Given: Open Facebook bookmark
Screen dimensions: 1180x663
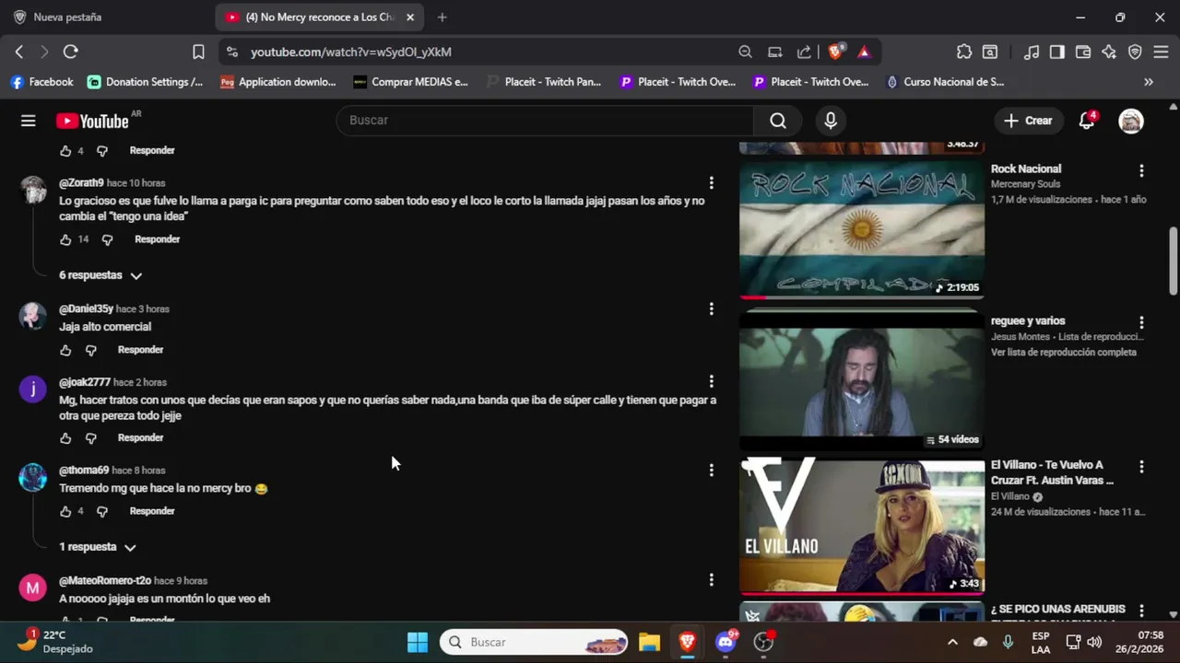Looking at the screenshot, I should click(x=41, y=82).
